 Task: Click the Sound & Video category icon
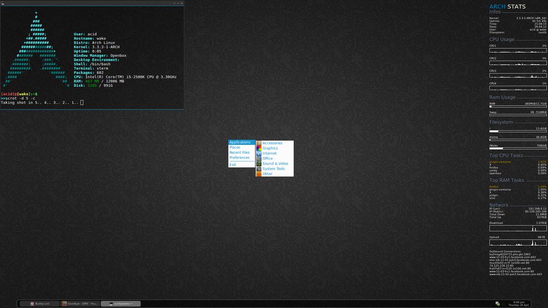[x=259, y=164]
